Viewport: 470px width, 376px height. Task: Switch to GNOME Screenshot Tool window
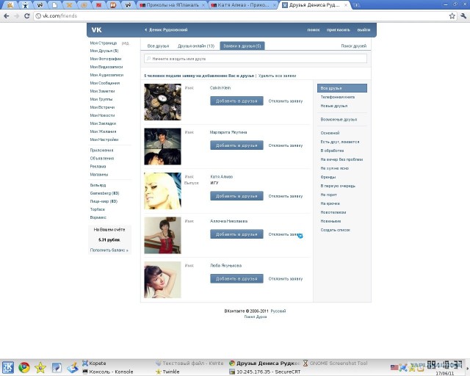point(335,363)
